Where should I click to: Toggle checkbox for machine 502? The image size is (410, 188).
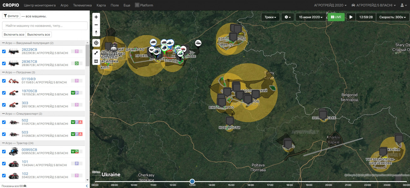click(x=4, y=122)
